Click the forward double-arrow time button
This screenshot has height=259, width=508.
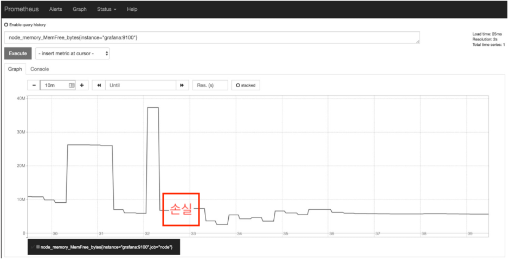(x=183, y=85)
